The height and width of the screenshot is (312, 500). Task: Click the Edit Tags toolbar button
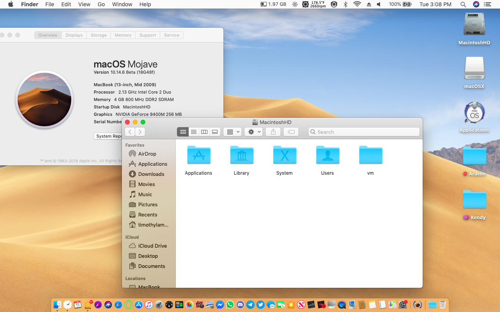291,132
